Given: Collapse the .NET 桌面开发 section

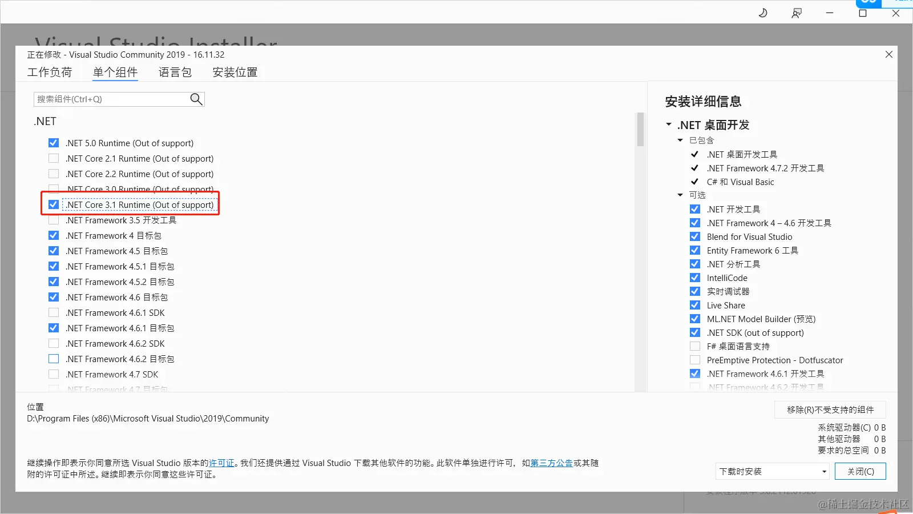Looking at the screenshot, I should tap(669, 125).
